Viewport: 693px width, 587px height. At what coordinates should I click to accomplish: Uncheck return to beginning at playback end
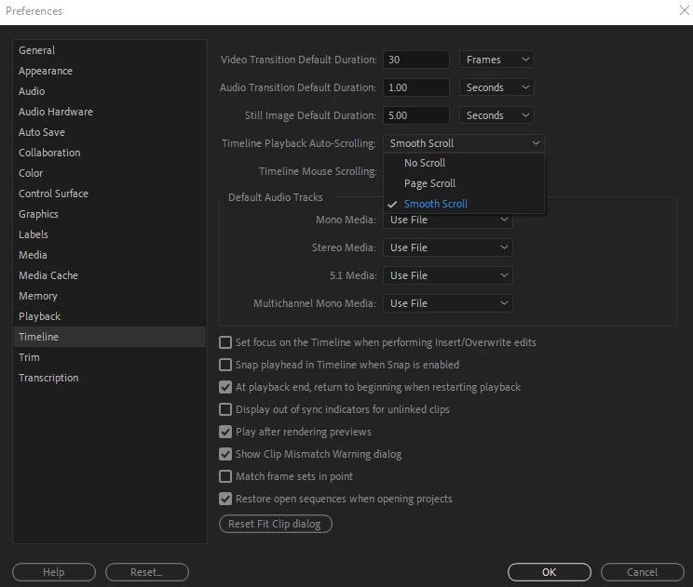point(225,387)
